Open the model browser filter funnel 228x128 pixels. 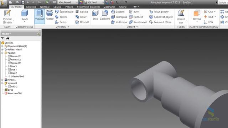pyautogui.click(x=2, y=38)
